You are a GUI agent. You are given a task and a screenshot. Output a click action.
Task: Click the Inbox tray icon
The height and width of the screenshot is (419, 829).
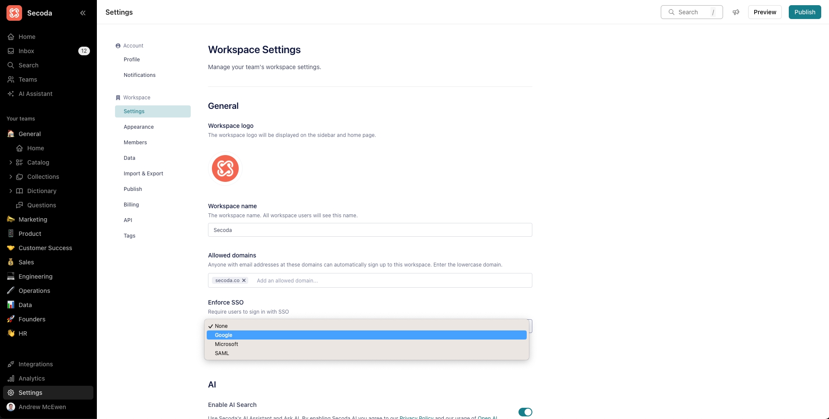coord(11,51)
